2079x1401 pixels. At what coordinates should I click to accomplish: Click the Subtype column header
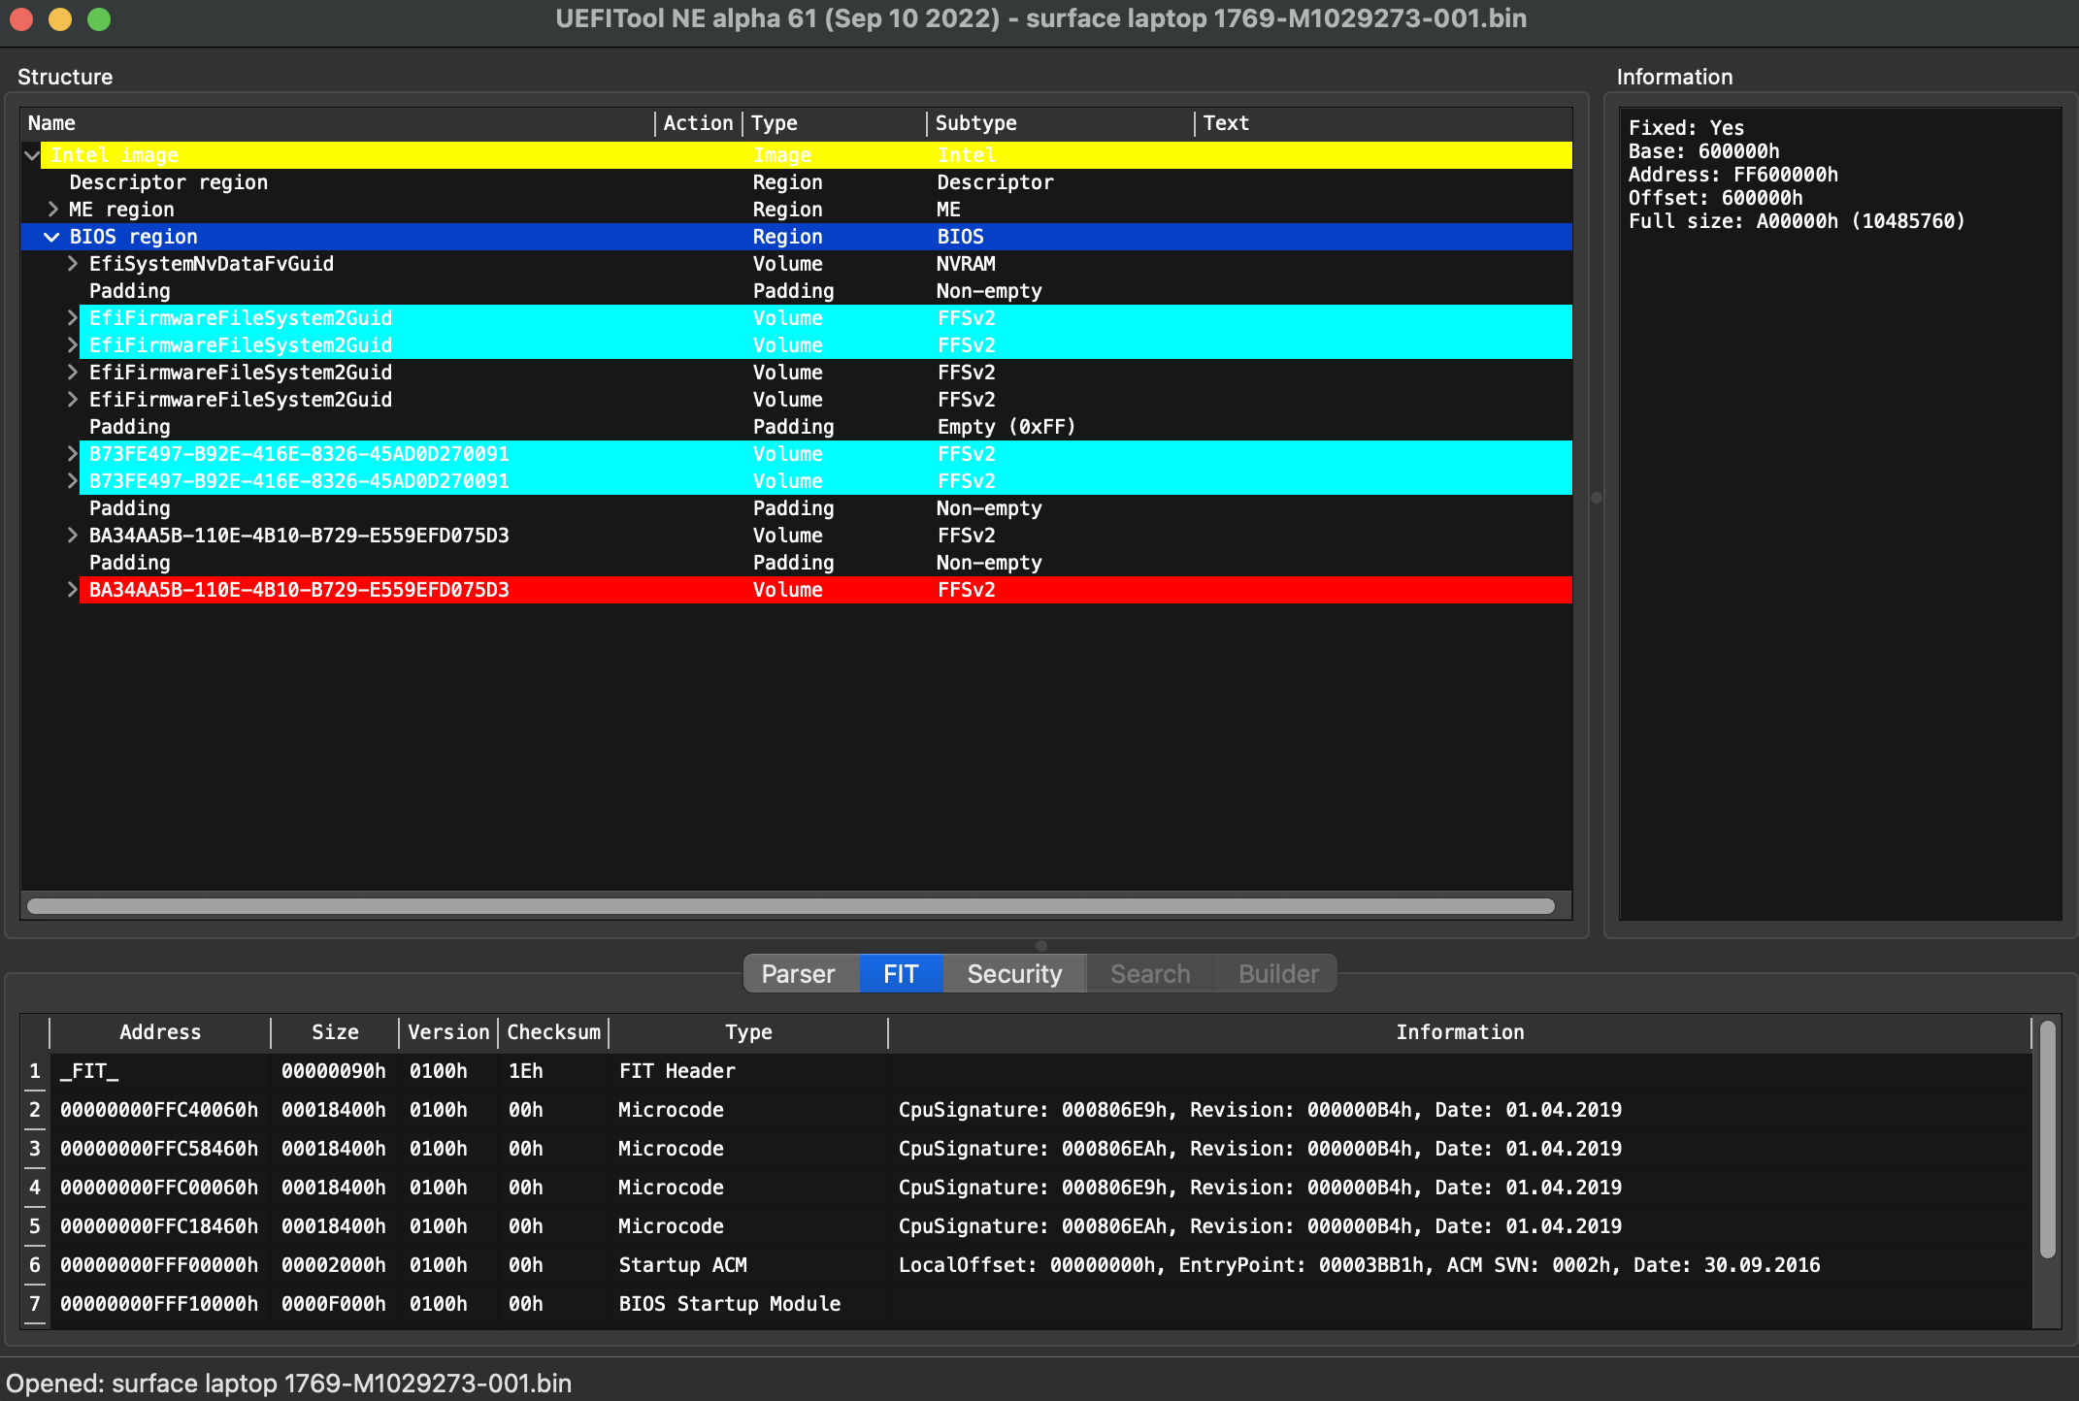click(x=975, y=122)
